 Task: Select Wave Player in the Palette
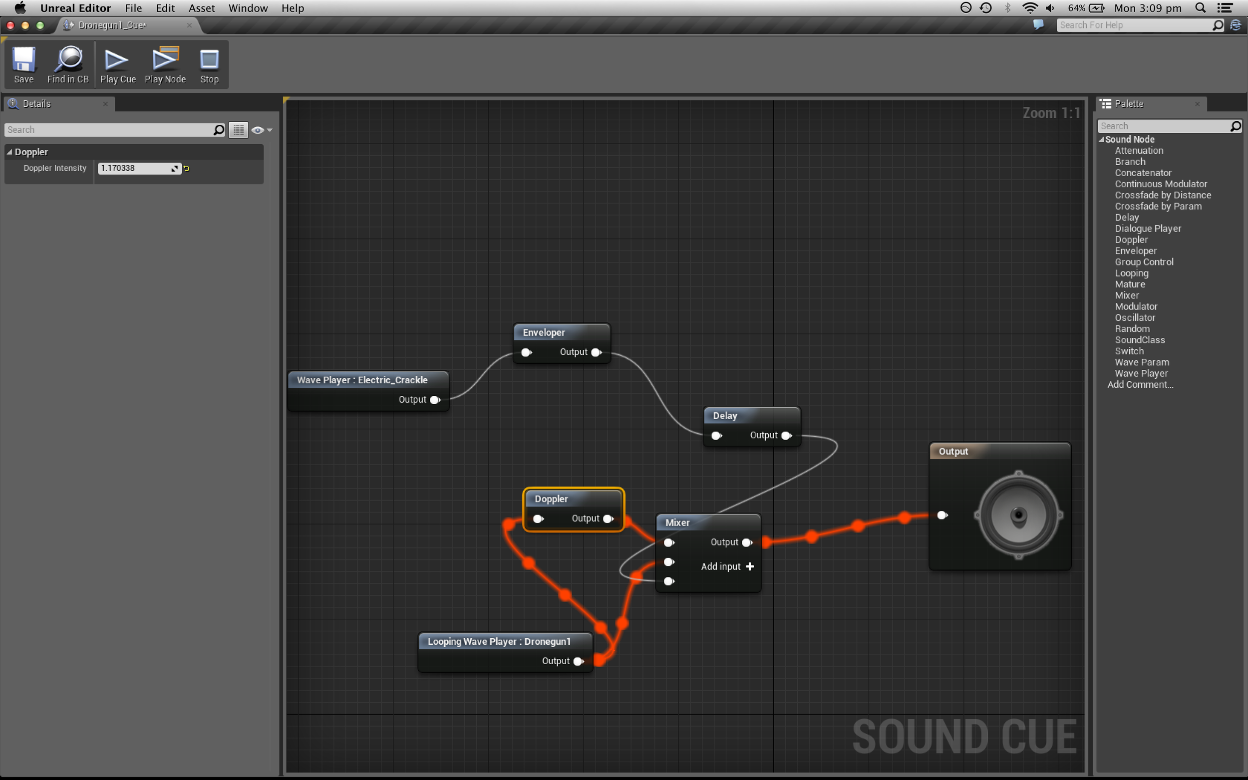pos(1141,373)
